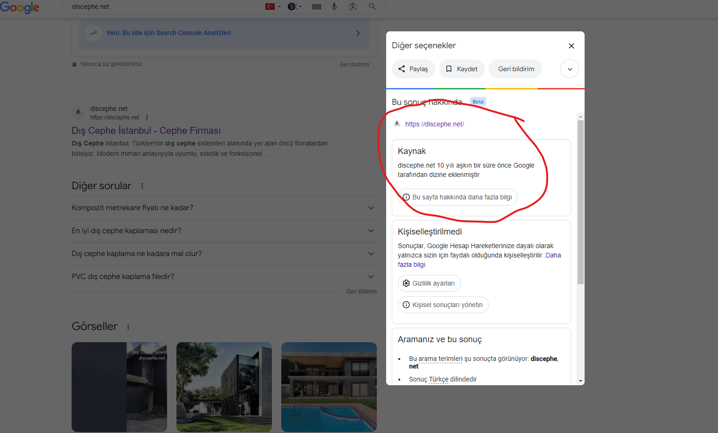Click the round dark extension icon in search bar

coord(293,7)
